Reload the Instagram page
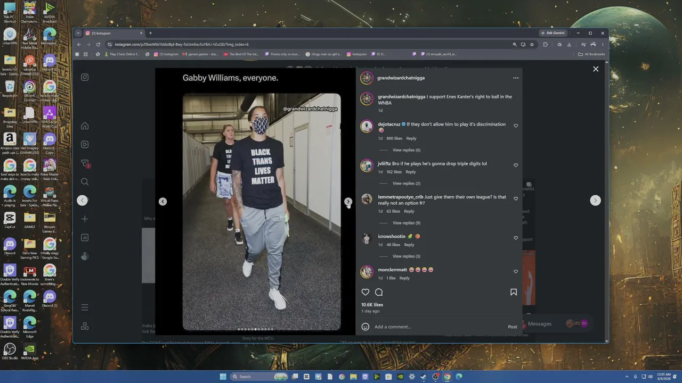 [x=98, y=44]
